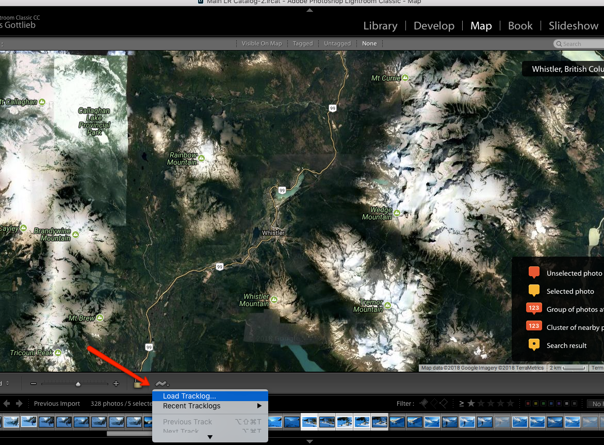Image resolution: width=604 pixels, height=445 pixels.
Task: Click the zoom out minus icon
Action: (34, 384)
